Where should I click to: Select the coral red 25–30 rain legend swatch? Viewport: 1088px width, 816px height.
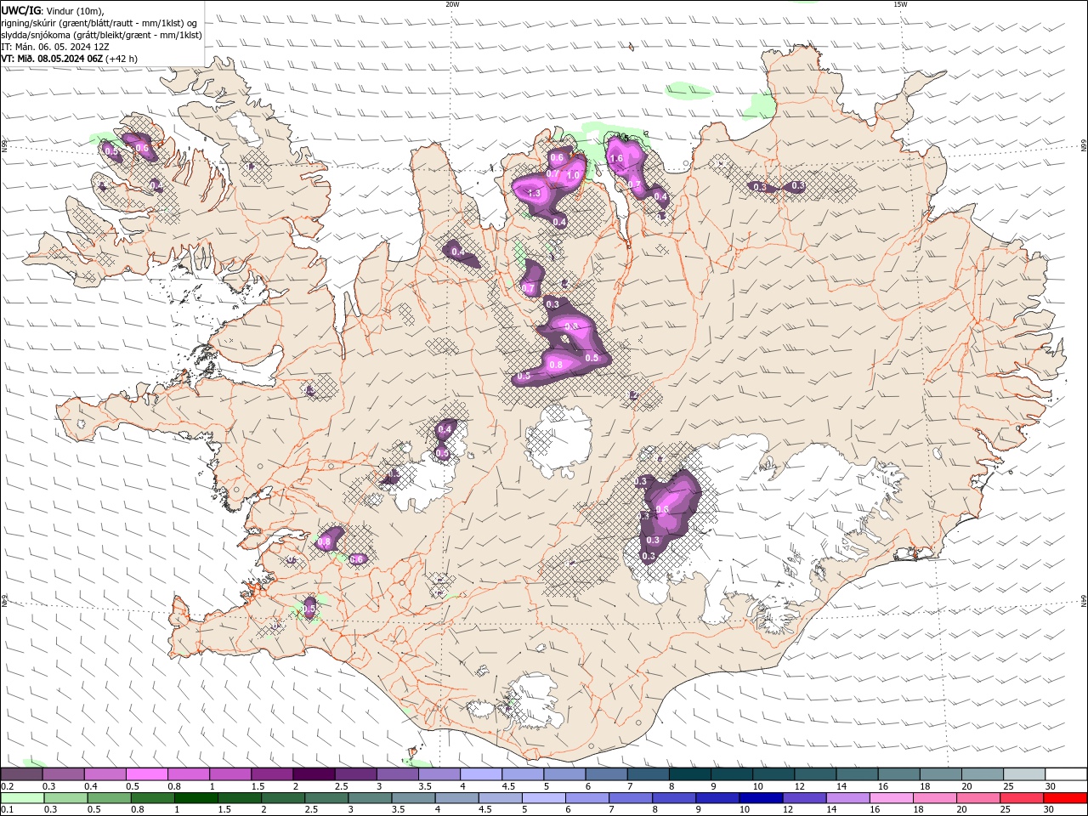pyautogui.click(x=1021, y=798)
